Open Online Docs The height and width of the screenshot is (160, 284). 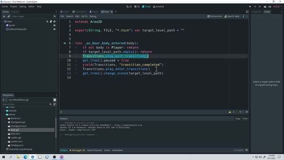pyautogui.click(x=215, y=16)
